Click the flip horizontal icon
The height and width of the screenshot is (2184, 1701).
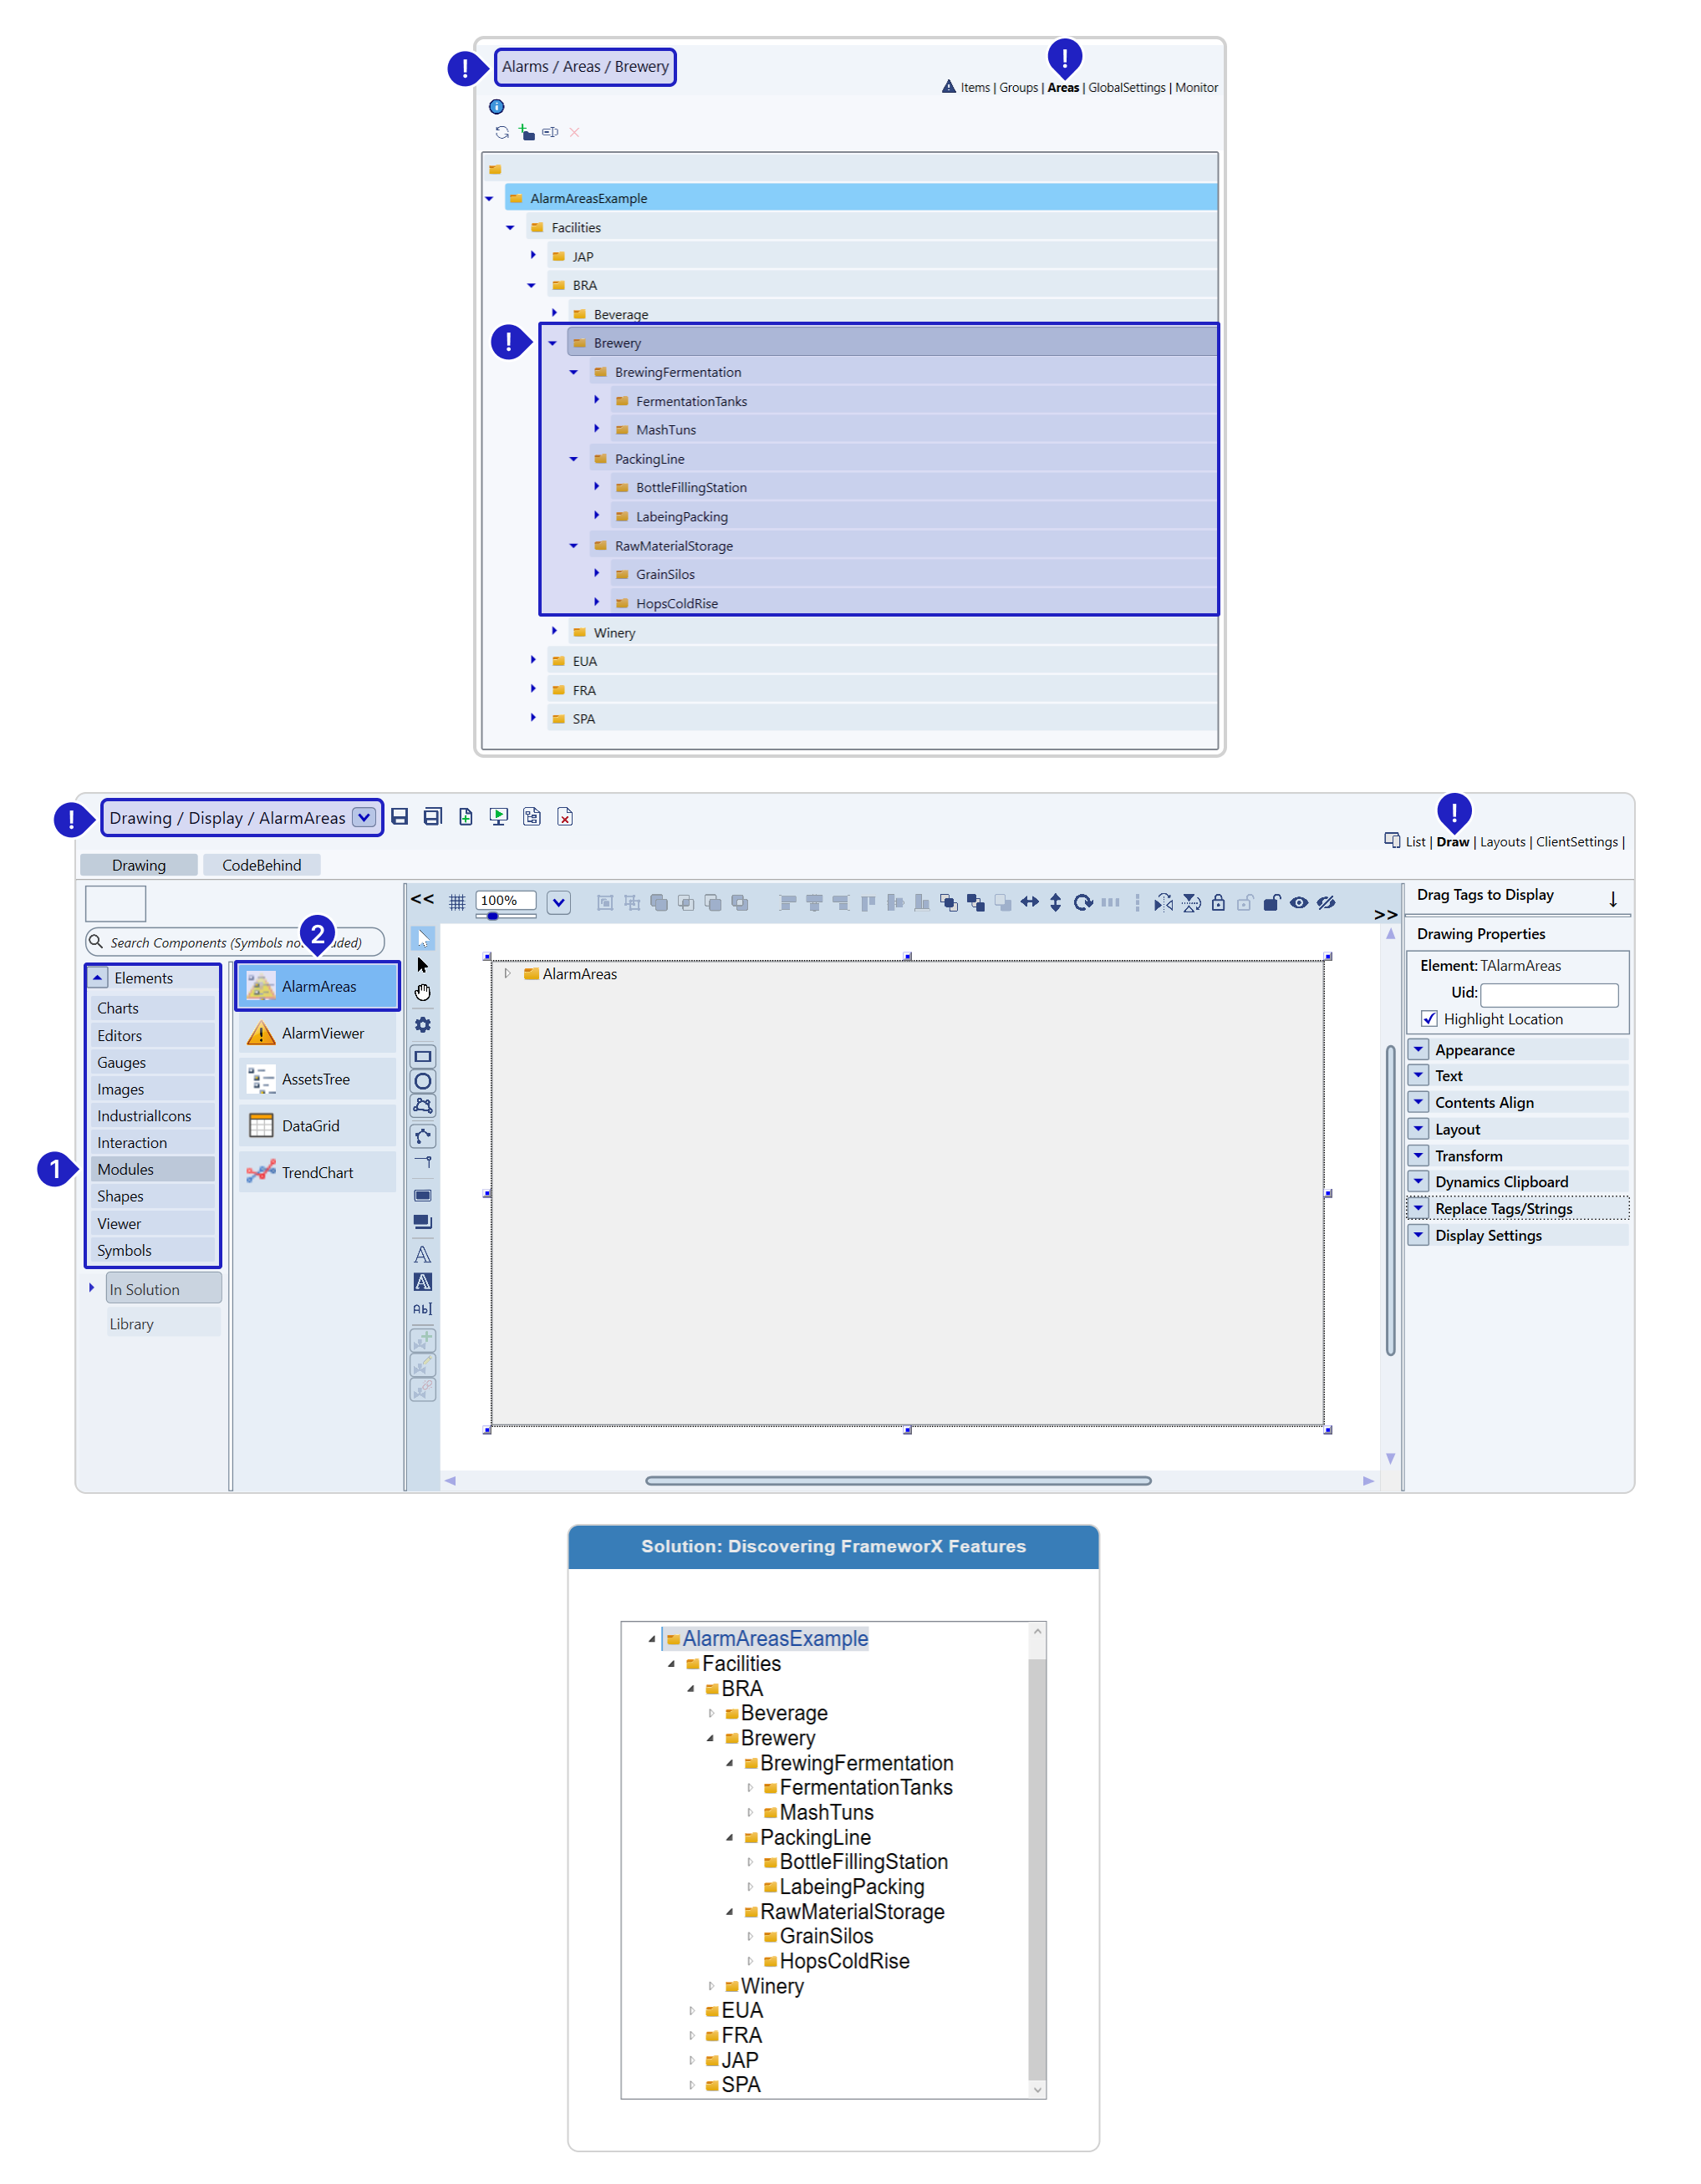1163,903
